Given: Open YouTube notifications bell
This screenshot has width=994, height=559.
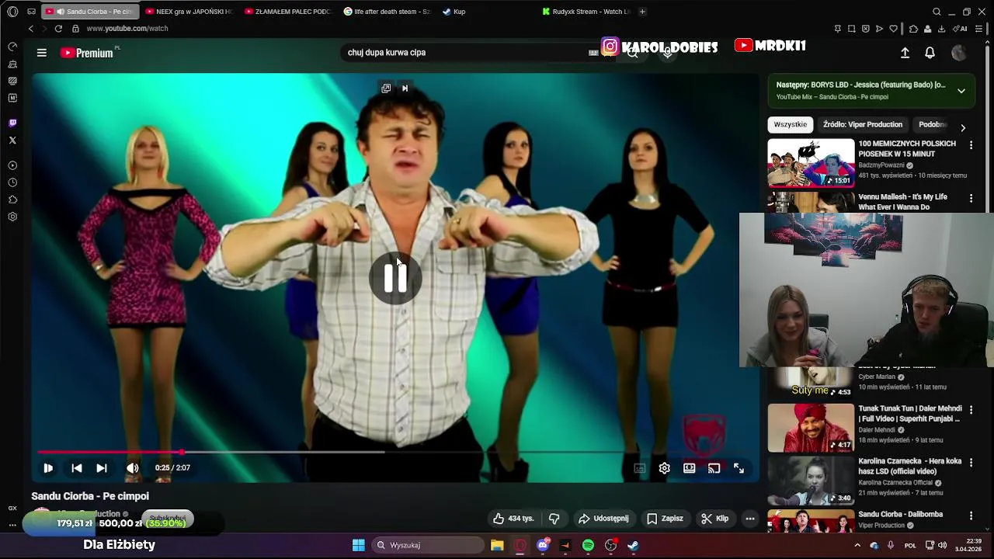Looking at the screenshot, I should point(930,53).
